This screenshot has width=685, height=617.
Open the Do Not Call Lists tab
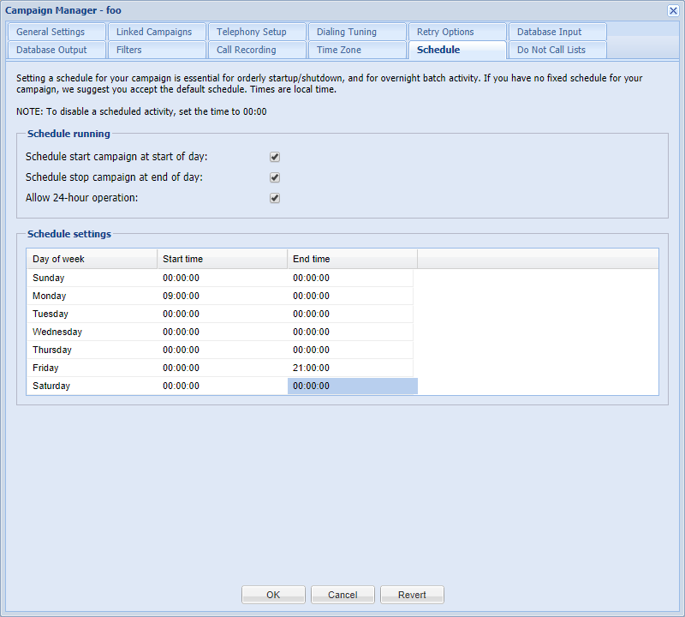click(x=551, y=50)
